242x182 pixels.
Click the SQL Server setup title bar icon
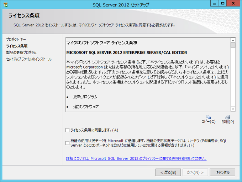pos(6,5)
